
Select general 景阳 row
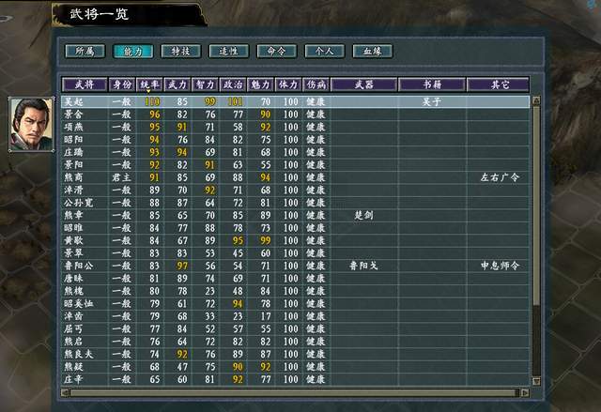[295, 164]
